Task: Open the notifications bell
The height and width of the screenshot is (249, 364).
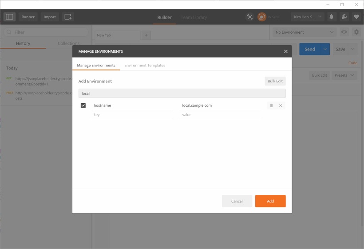Action: point(332,17)
